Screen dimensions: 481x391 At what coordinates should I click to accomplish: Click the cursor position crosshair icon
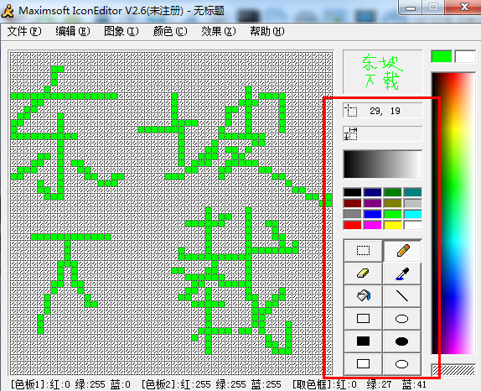351,111
